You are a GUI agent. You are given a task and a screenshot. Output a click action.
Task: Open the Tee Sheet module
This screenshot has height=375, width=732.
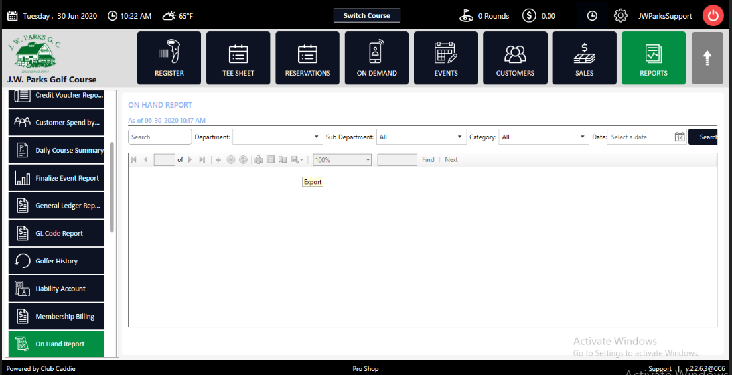(x=238, y=58)
